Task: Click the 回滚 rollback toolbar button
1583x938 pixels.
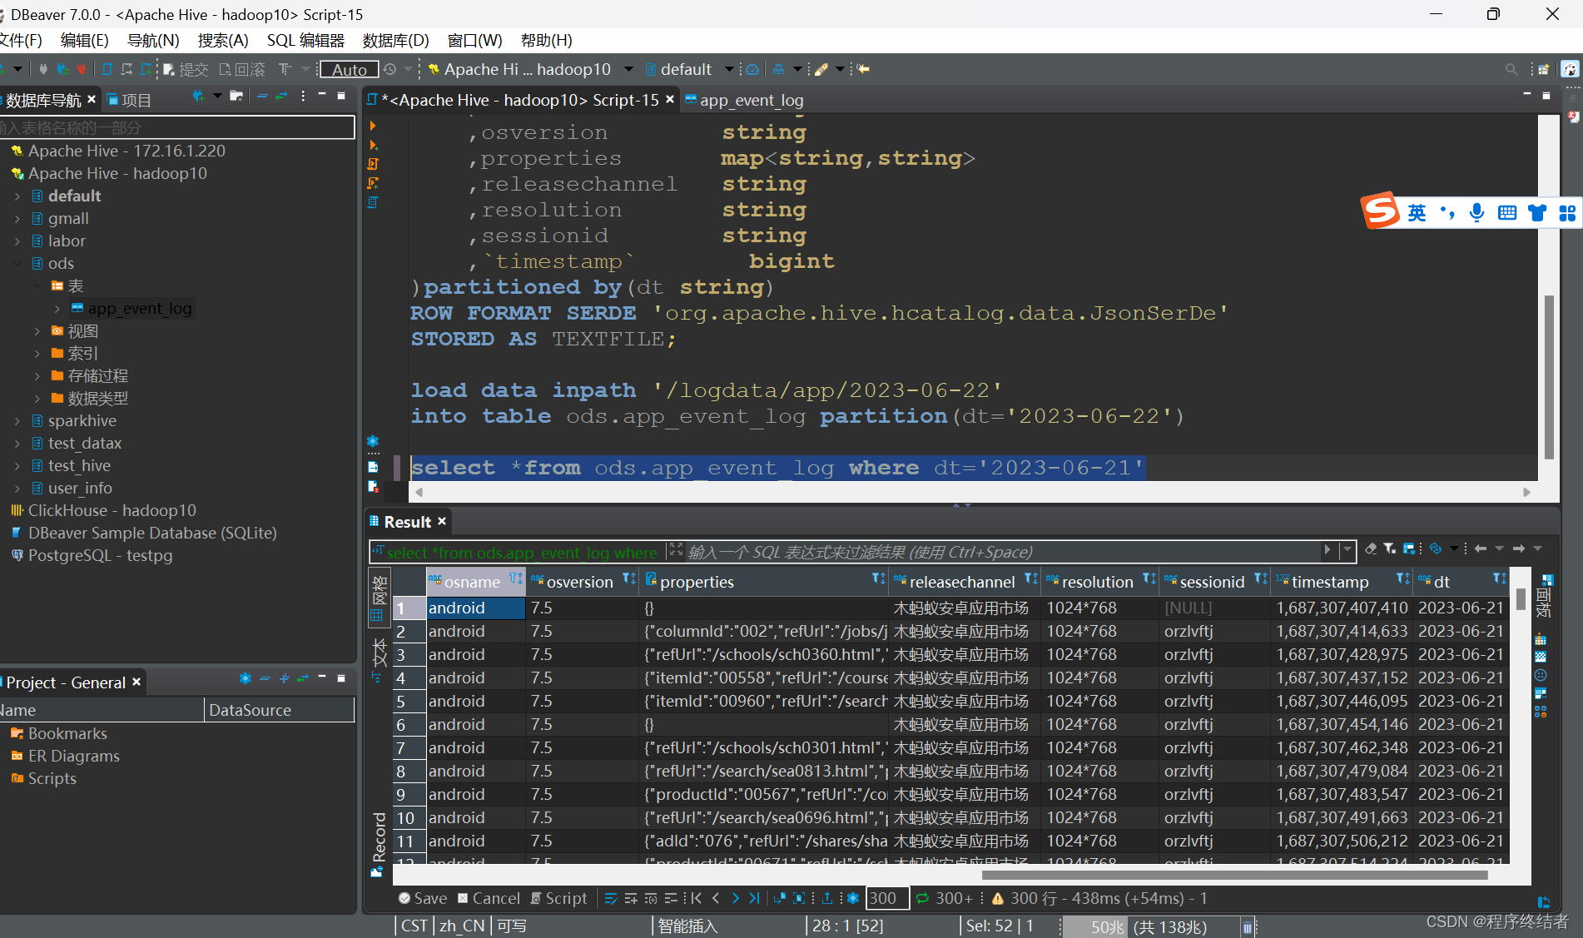Action: (242, 70)
